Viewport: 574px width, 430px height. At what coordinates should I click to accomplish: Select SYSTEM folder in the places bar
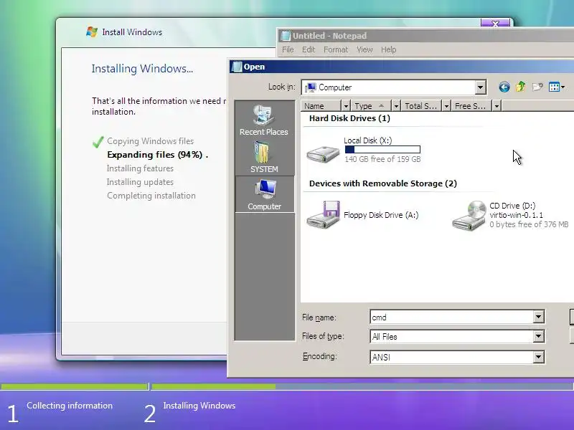tap(264, 157)
